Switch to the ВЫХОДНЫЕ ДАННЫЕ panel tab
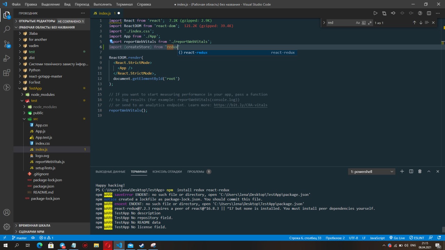This screenshot has width=445, height=250. [x=110, y=172]
